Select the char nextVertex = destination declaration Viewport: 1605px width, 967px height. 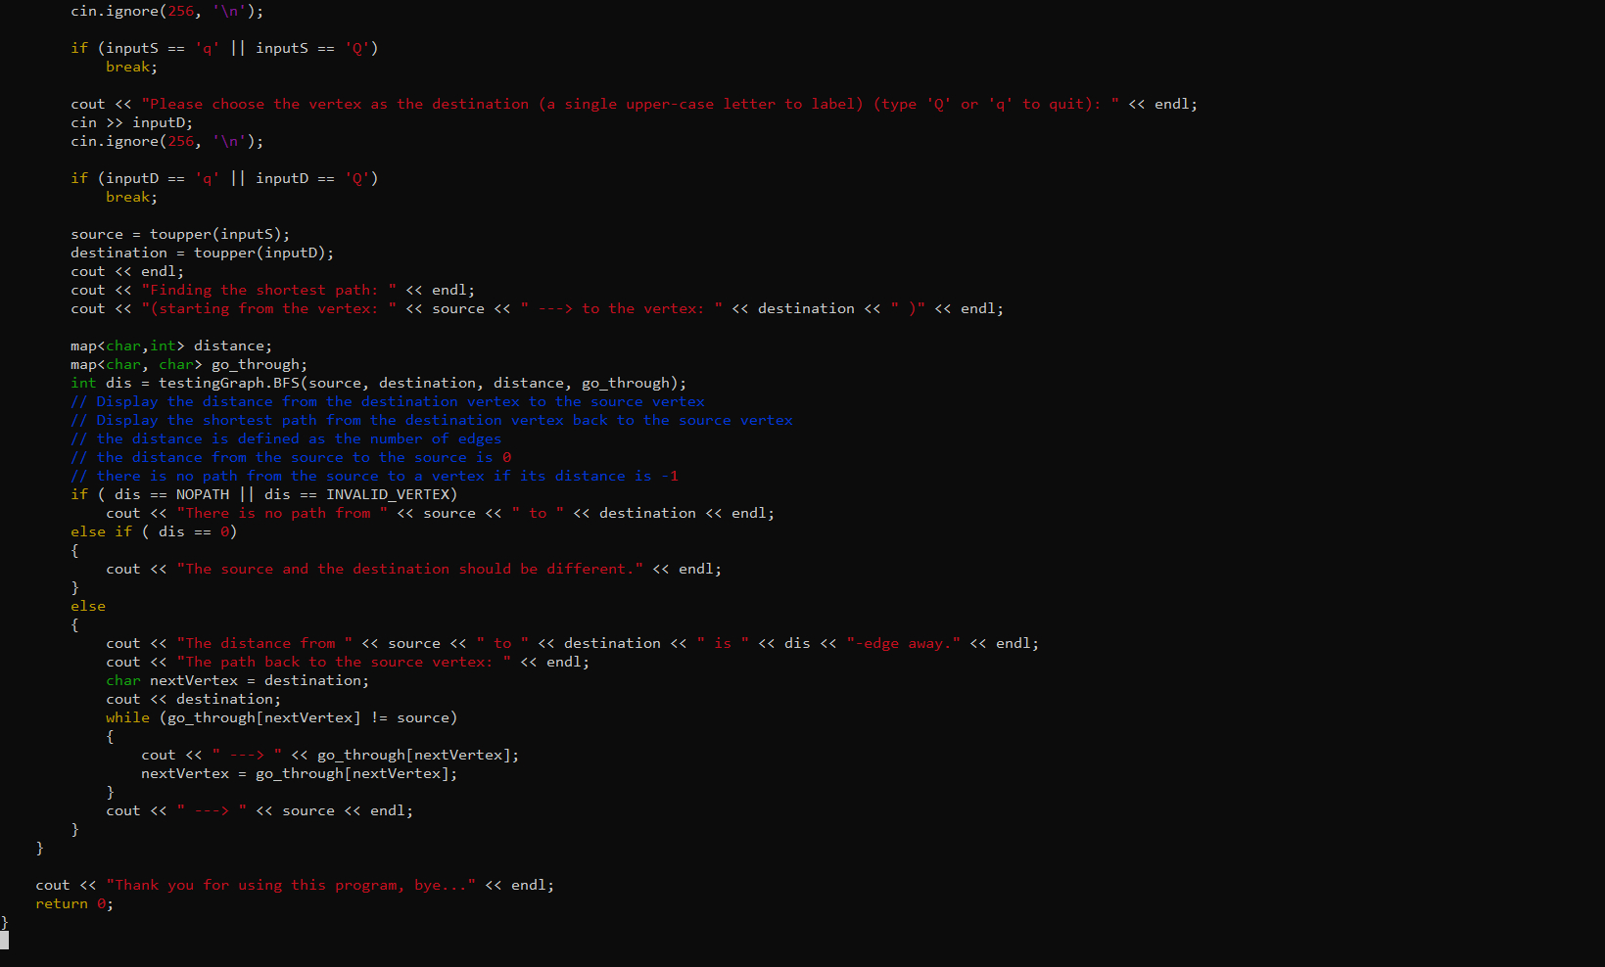click(x=240, y=680)
